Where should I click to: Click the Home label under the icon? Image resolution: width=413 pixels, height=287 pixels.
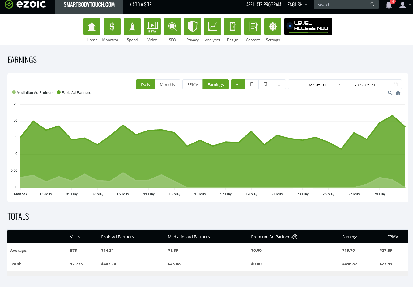pyautogui.click(x=92, y=40)
